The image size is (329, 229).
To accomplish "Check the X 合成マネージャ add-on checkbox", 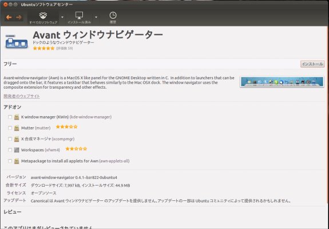I will coord(10,139).
